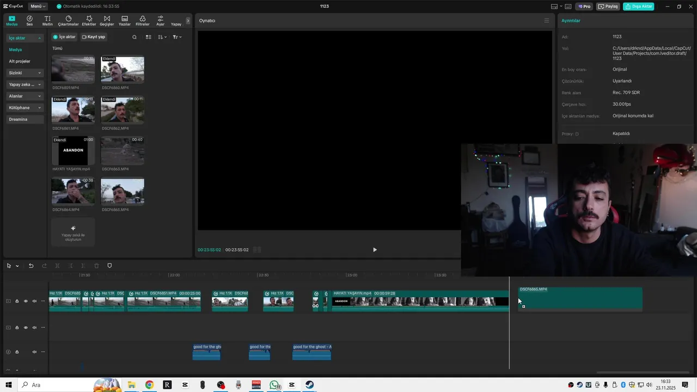Play the preview video
The height and width of the screenshot is (392, 697).
(x=375, y=250)
